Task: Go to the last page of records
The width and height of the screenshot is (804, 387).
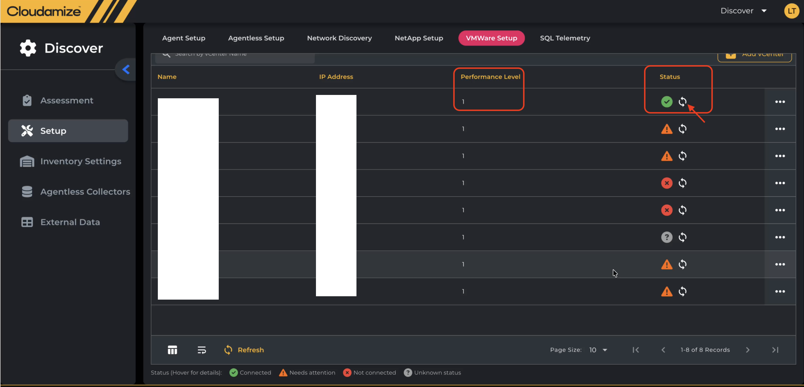Action: click(x=775, y=350)
